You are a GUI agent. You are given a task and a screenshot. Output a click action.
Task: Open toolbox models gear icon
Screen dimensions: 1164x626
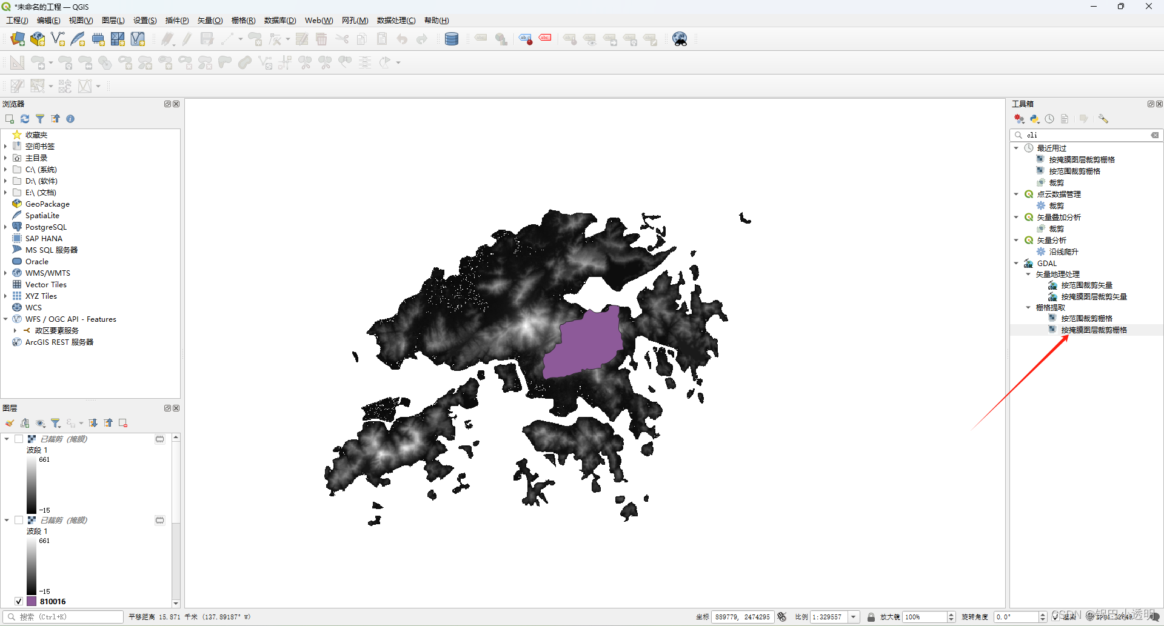pyautogui.click(x=1020, y=119)
